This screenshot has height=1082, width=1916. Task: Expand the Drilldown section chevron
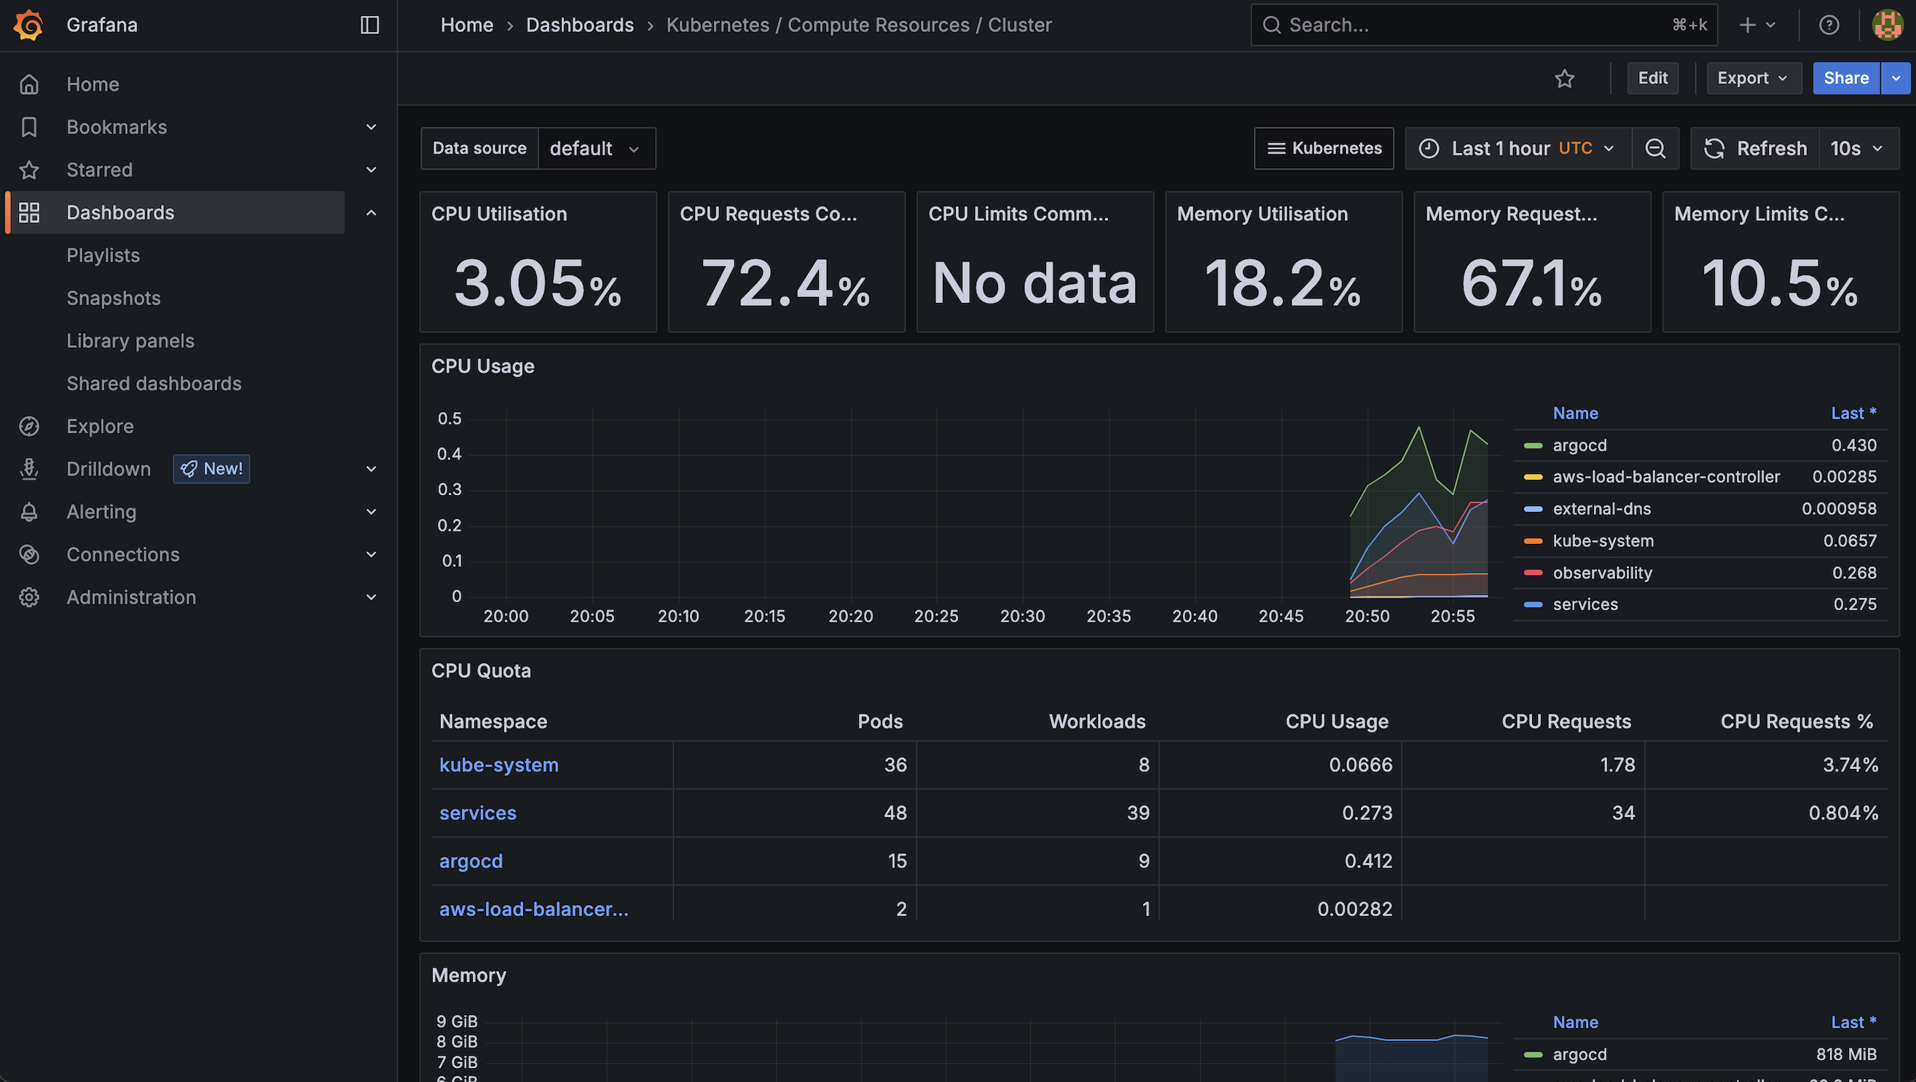click(371, 469)
